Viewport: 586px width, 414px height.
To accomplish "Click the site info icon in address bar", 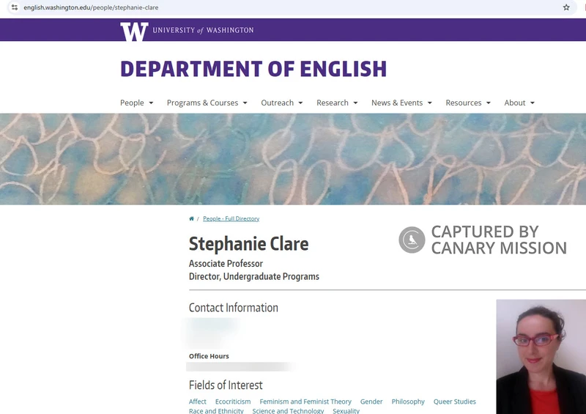I will coord(15,7).
